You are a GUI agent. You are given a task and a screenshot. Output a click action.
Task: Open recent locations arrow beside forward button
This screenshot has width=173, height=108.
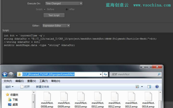[15, 74]
